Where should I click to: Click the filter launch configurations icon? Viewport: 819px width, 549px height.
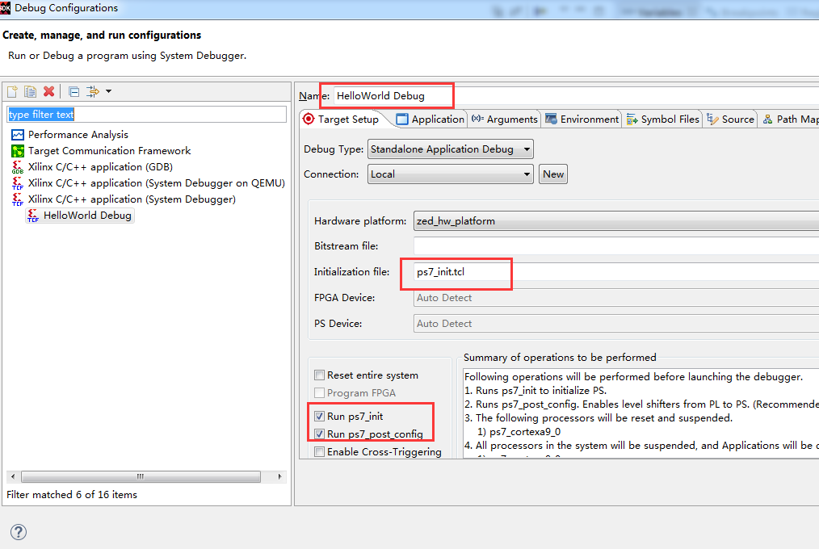[93, 91]
